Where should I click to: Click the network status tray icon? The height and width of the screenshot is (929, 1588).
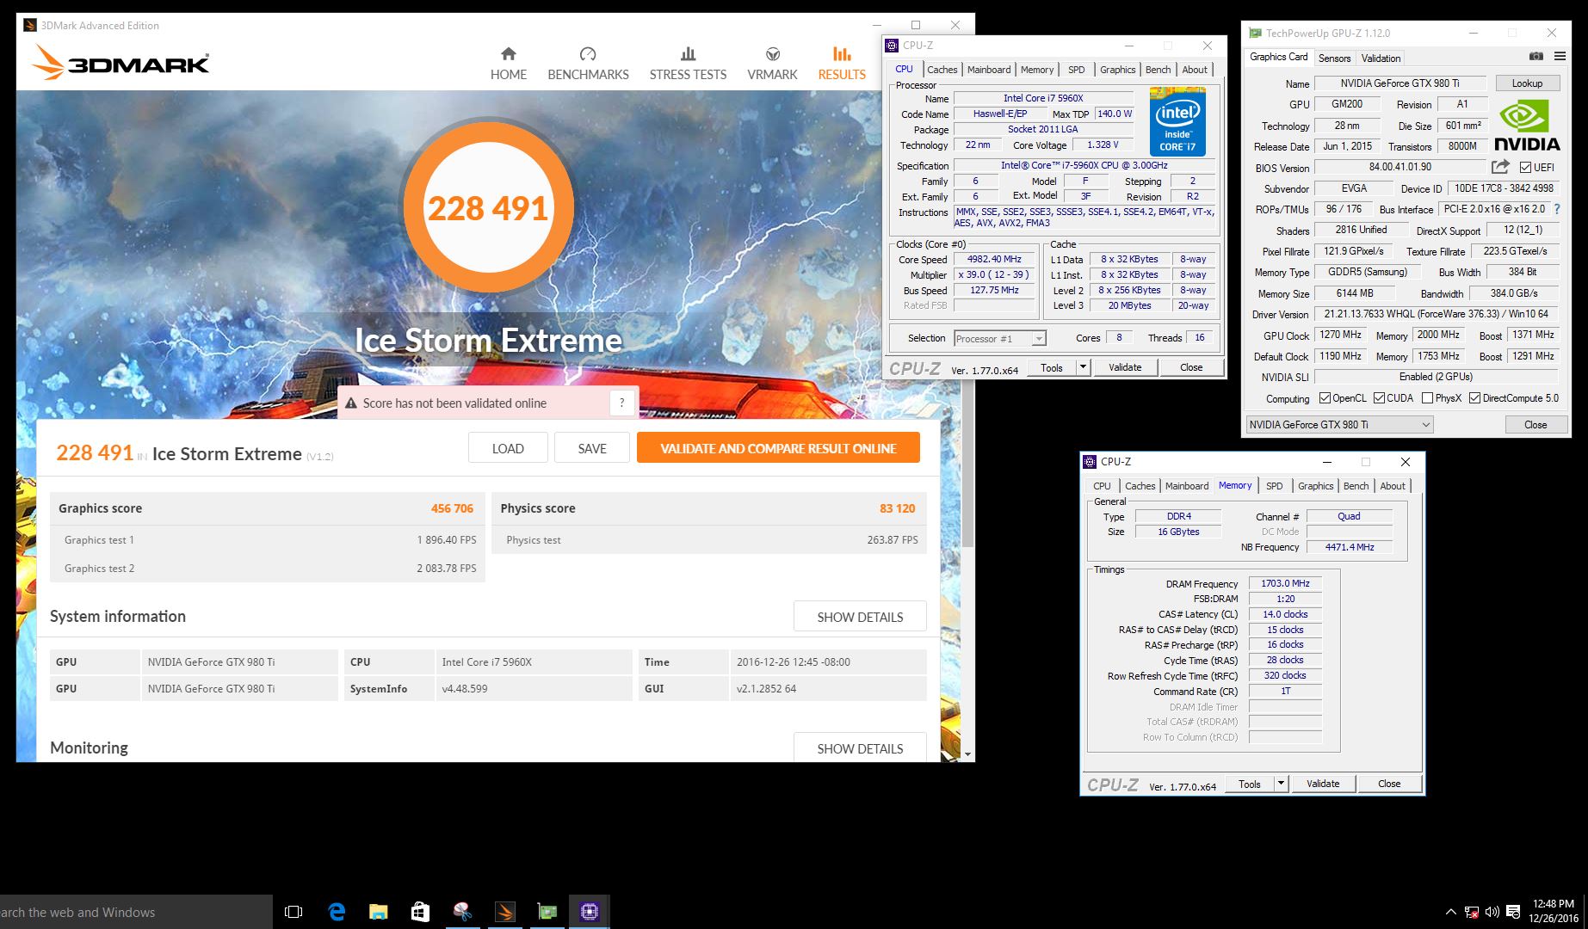(x=1472, y=912)
